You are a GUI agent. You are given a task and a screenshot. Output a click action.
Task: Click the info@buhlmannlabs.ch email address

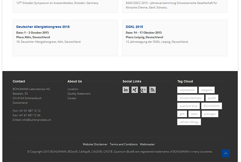[x=36, y=120]
